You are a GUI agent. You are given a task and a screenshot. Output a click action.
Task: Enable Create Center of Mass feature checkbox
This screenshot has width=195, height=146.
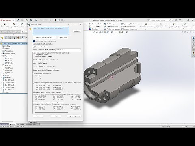34,44
